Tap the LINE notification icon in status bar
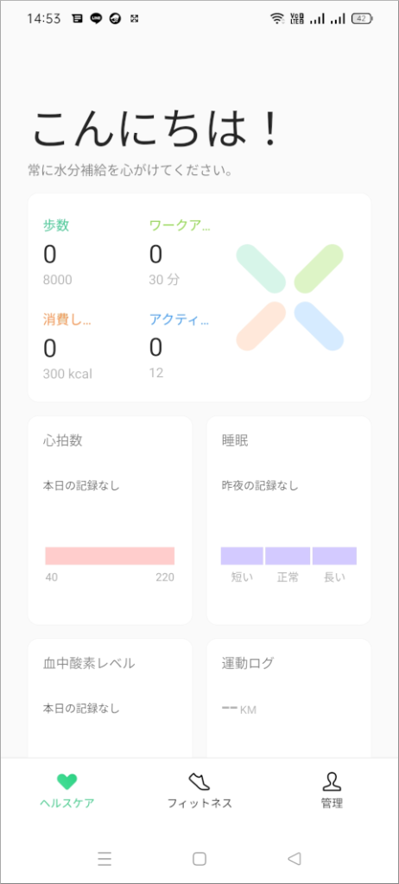This screenshot has height=884, width=399. pyautogui.click(x=96, y=19)
